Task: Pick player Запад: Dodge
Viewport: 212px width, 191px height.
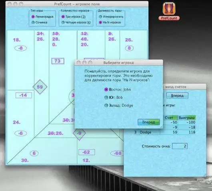Action: 119,105
